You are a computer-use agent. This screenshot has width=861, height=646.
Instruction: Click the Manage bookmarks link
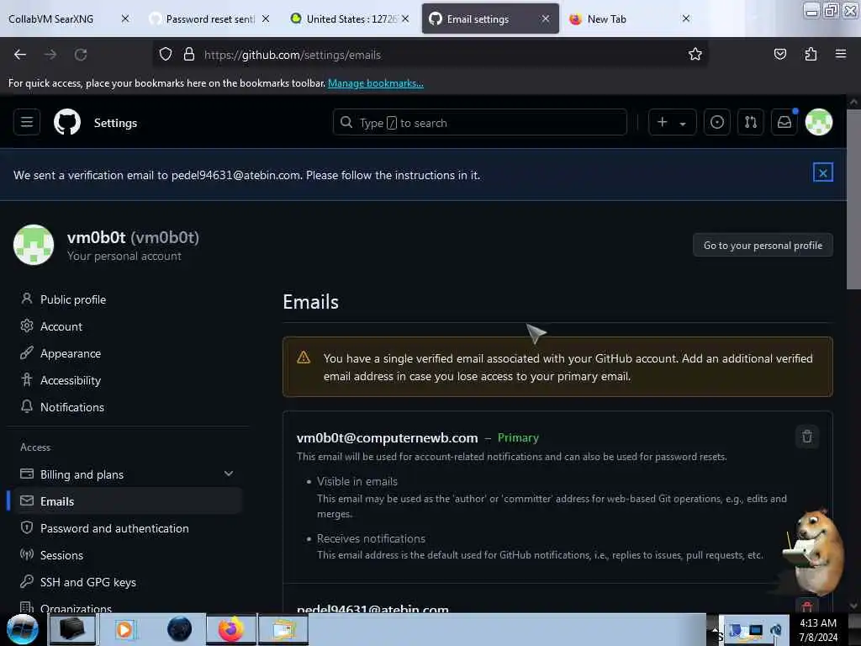376,83
